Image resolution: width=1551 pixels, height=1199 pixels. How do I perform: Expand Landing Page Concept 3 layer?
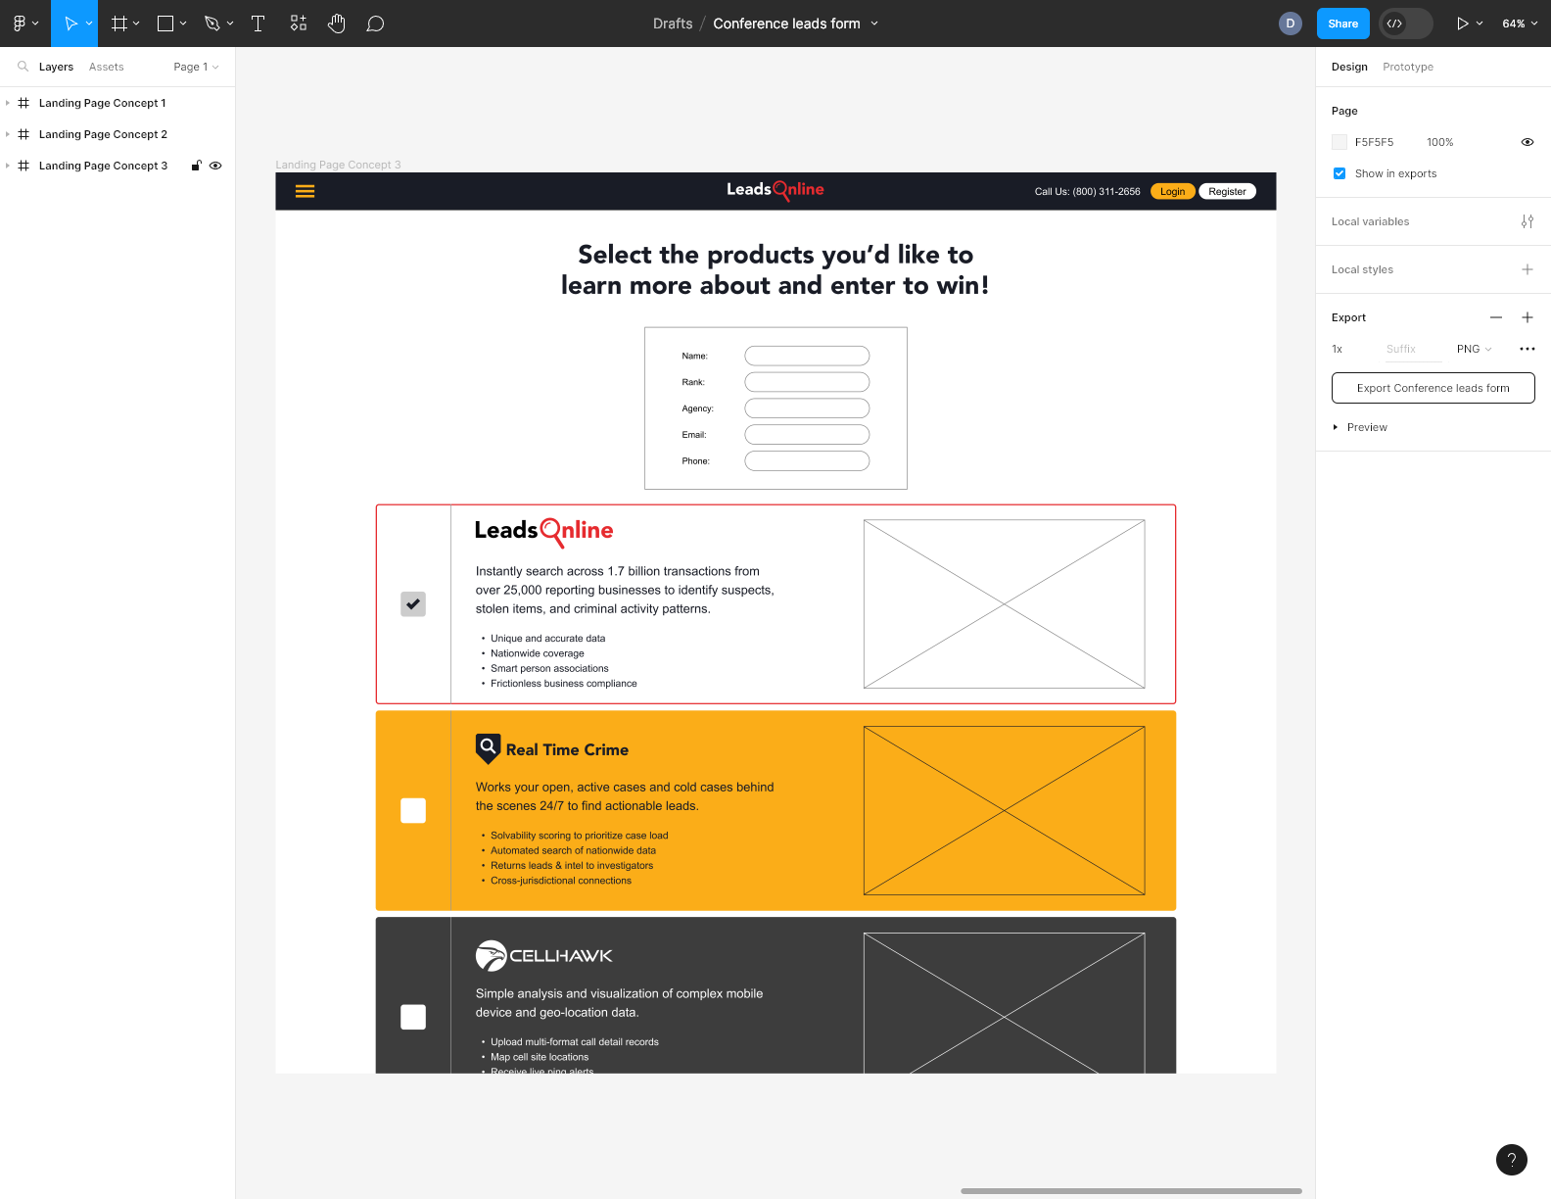8,166
